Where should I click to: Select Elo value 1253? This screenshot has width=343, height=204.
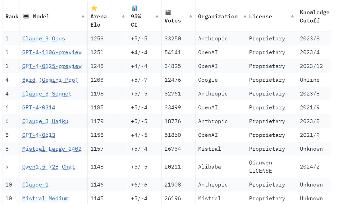pyautogui.click(x=97, y=39)
